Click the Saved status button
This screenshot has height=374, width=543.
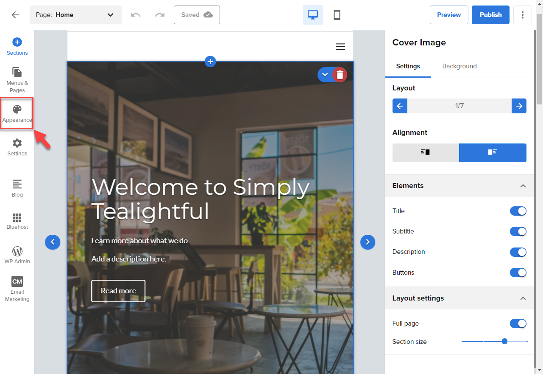tap(197, 15)
